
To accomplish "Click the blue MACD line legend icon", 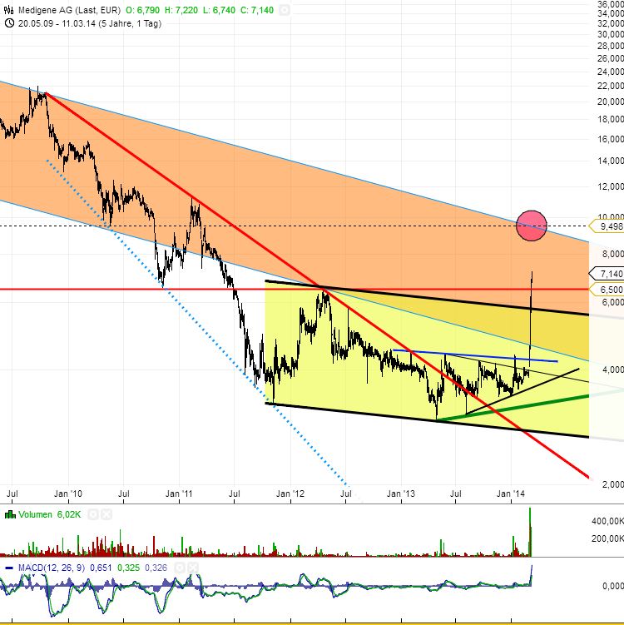I will point(9,568).
